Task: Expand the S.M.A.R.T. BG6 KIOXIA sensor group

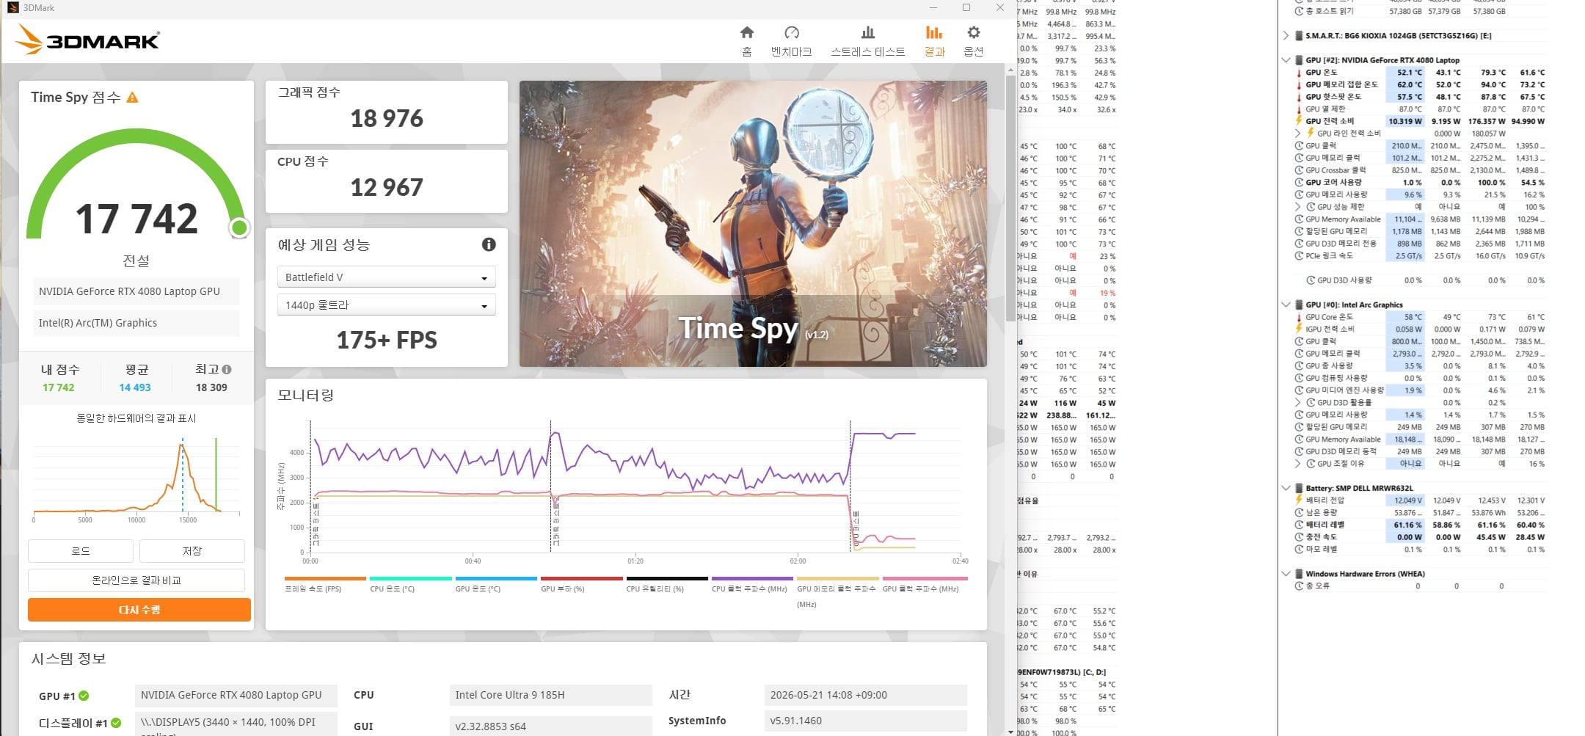Action: 1286,35
